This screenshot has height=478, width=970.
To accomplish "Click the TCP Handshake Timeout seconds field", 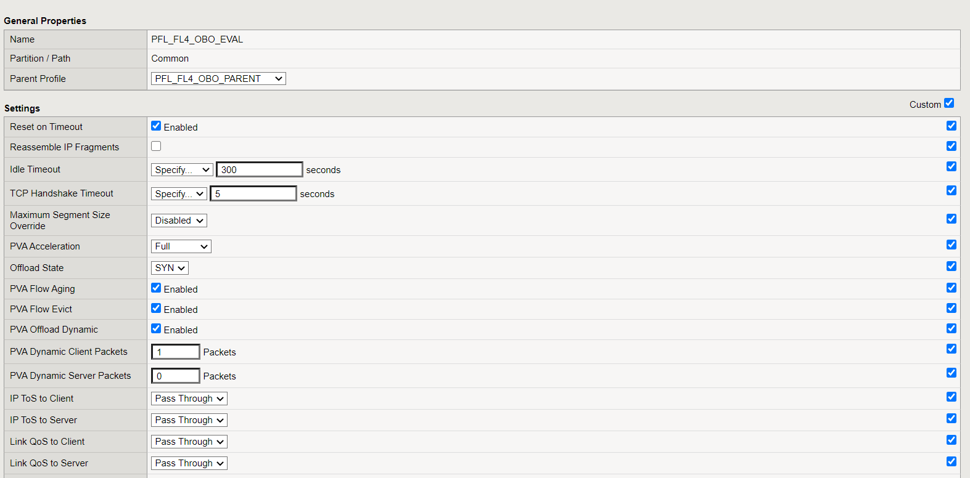I will (x=253, y=193).
